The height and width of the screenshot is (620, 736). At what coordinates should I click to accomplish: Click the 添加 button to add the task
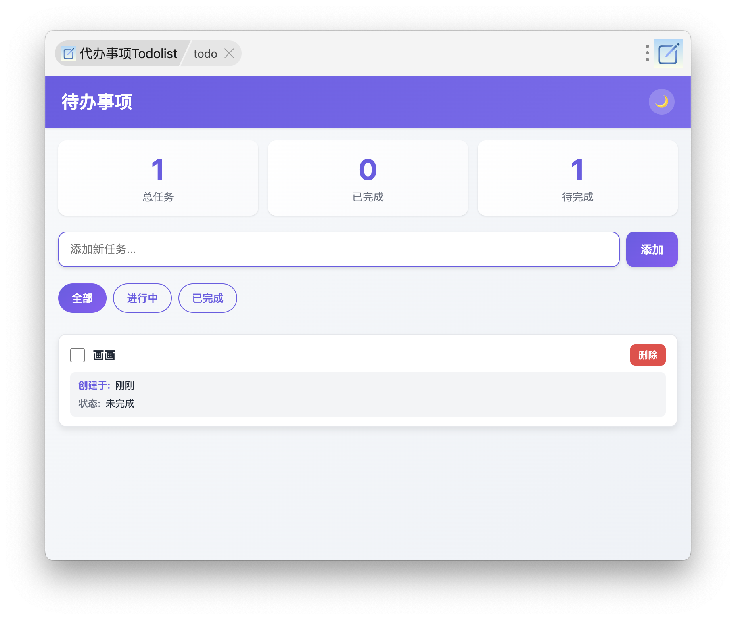pos(652,249)
